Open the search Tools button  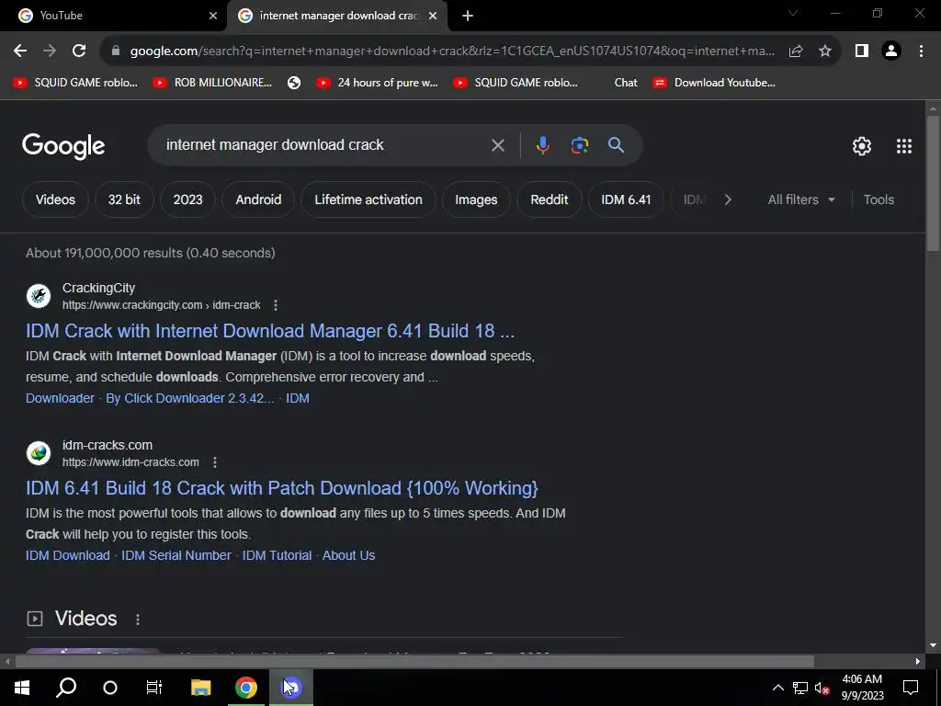coord(879,199)
